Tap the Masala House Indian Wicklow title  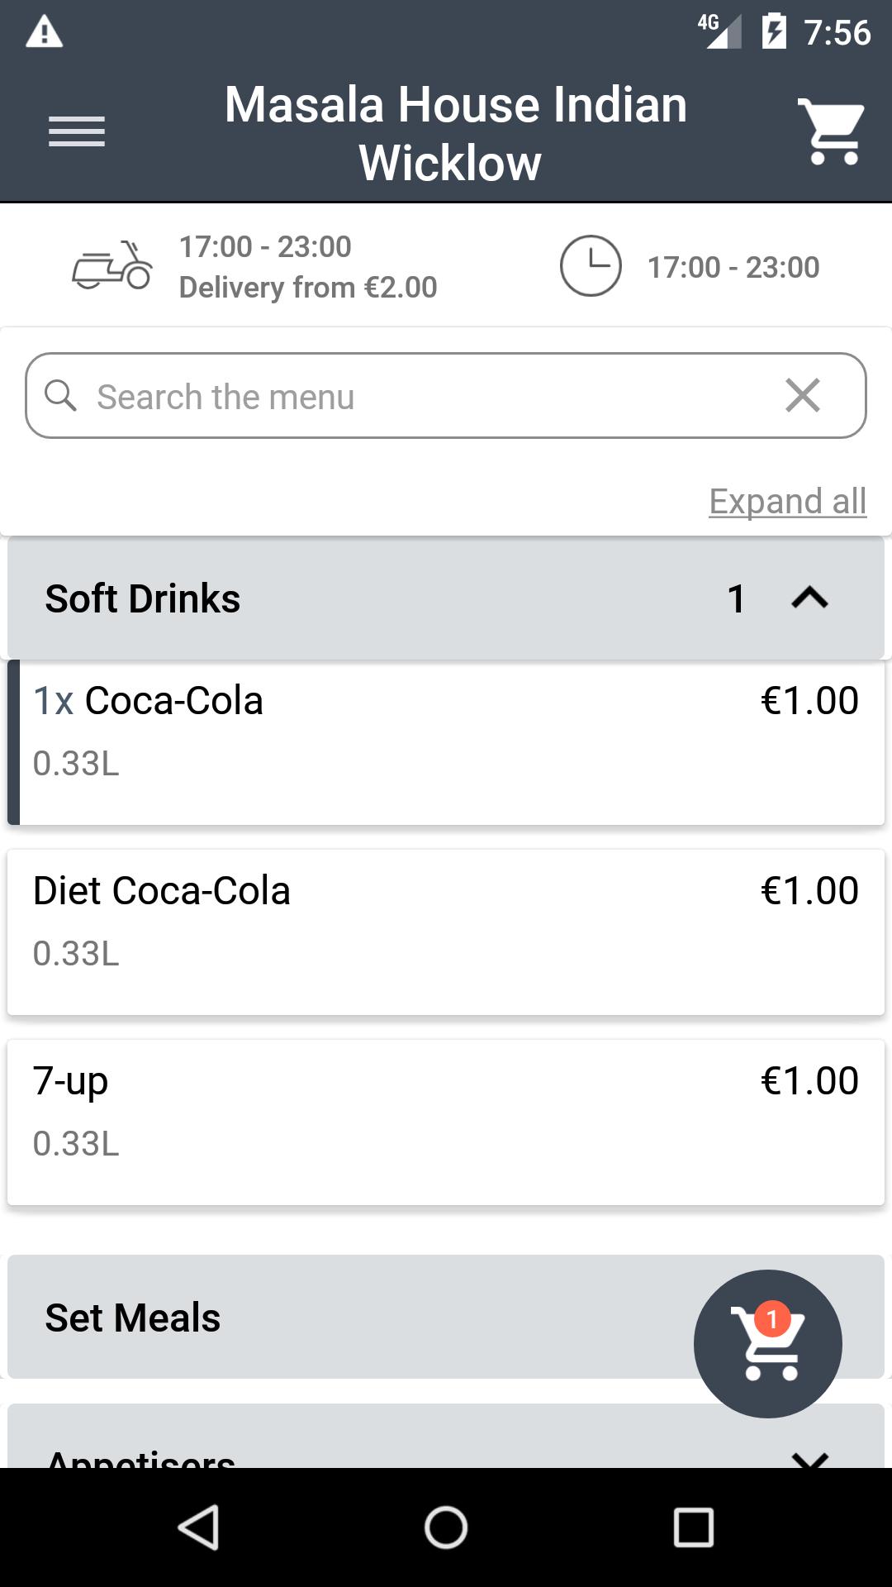click(455, 133)
